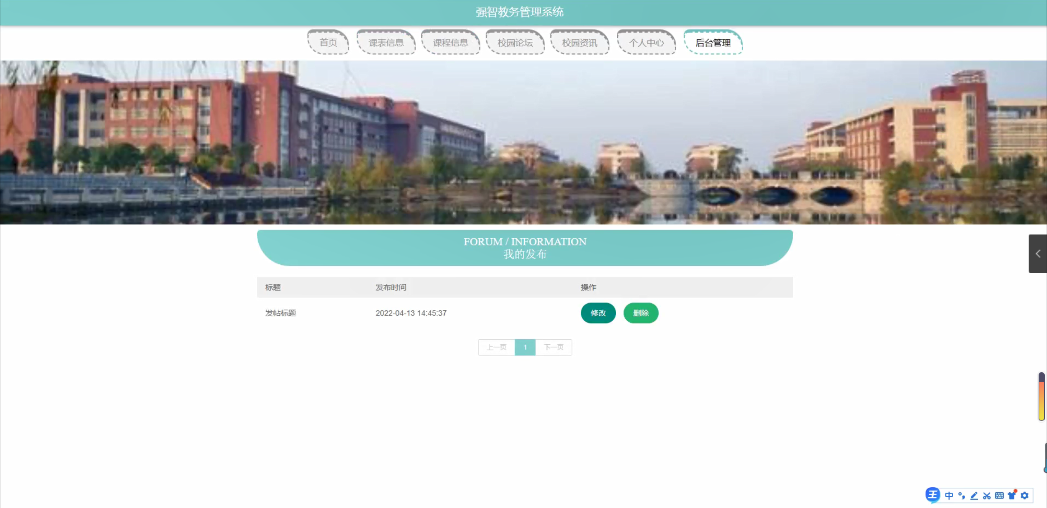Screen dimensions: 1047x508
Task: Open the 校园资讯 page
Action: [580, 43]
